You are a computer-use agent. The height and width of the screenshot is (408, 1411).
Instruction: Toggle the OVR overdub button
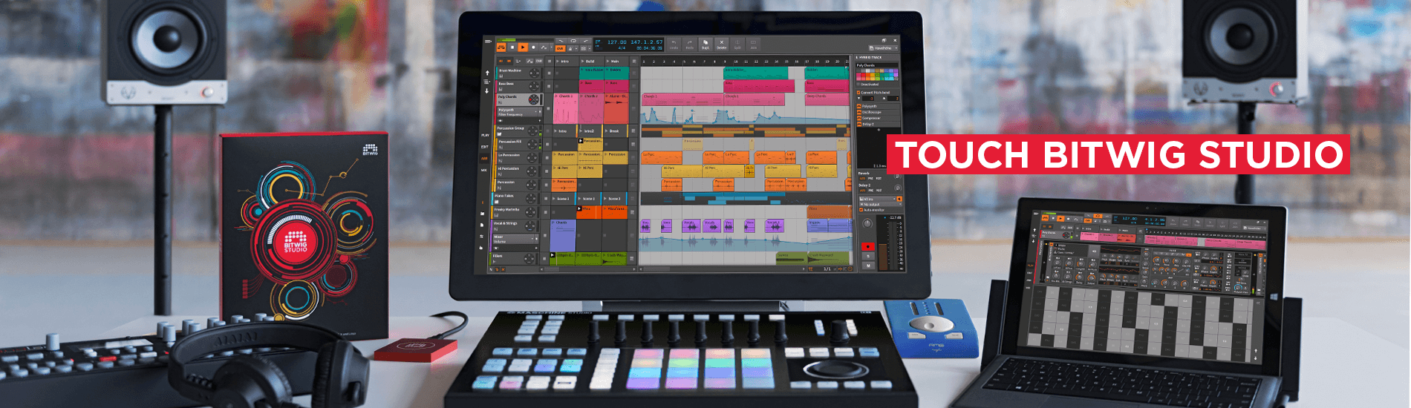tap(560, 49)
